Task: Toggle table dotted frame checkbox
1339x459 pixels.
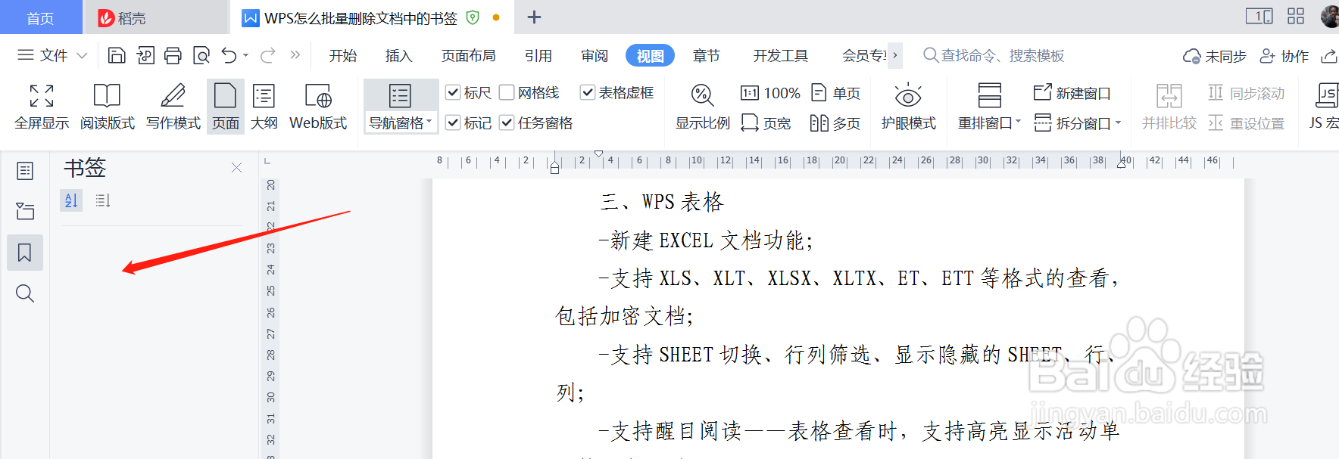Action: coord(617,92)
